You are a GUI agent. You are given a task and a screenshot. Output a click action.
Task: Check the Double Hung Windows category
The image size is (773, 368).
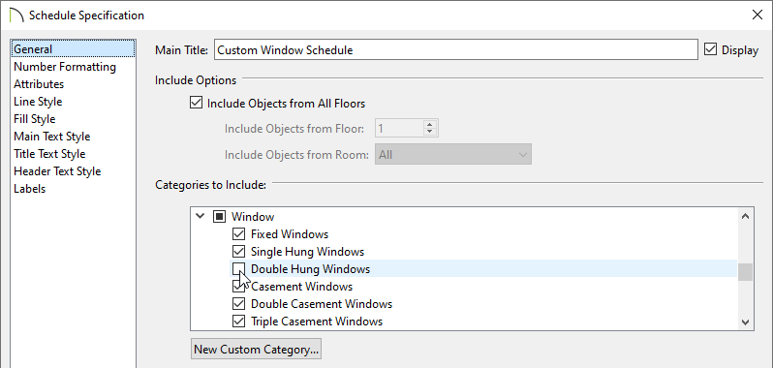point(238,269)
